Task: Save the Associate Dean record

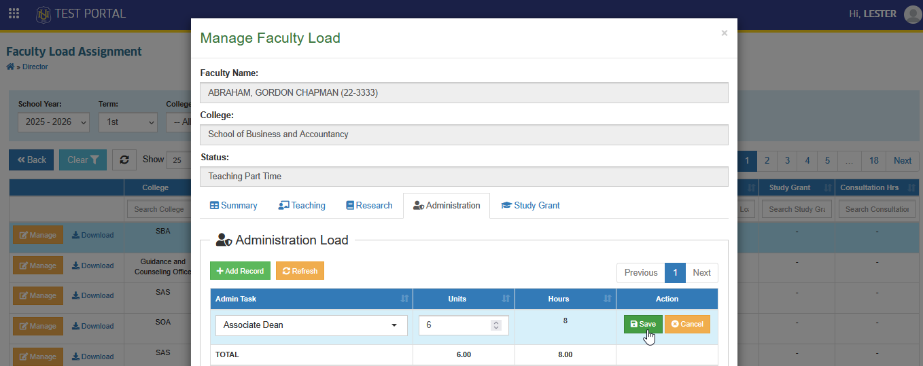Action: 643,324
